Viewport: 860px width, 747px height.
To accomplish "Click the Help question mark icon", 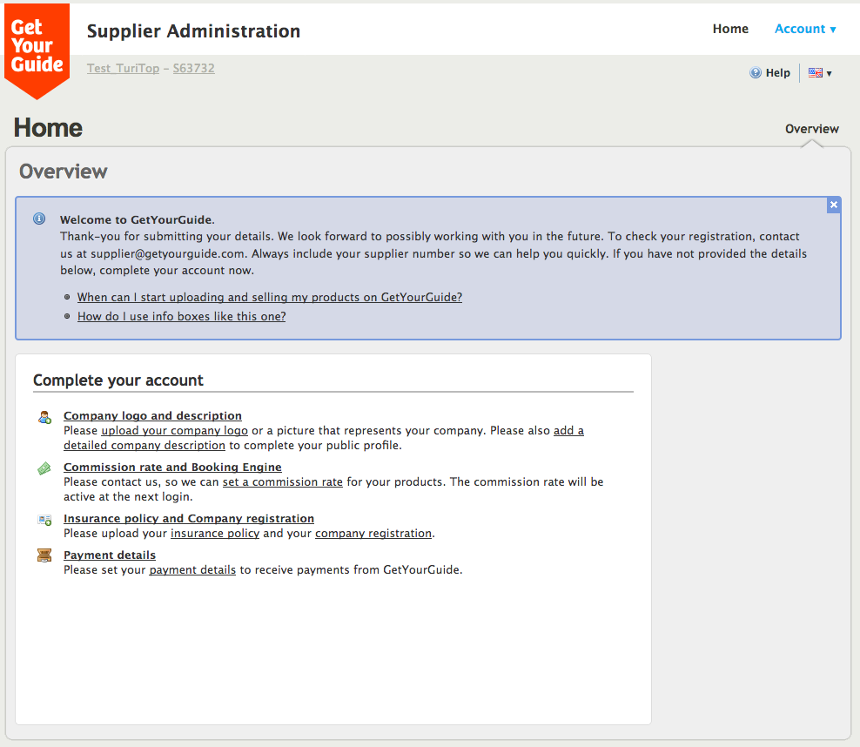I will [x=755, y=73].
